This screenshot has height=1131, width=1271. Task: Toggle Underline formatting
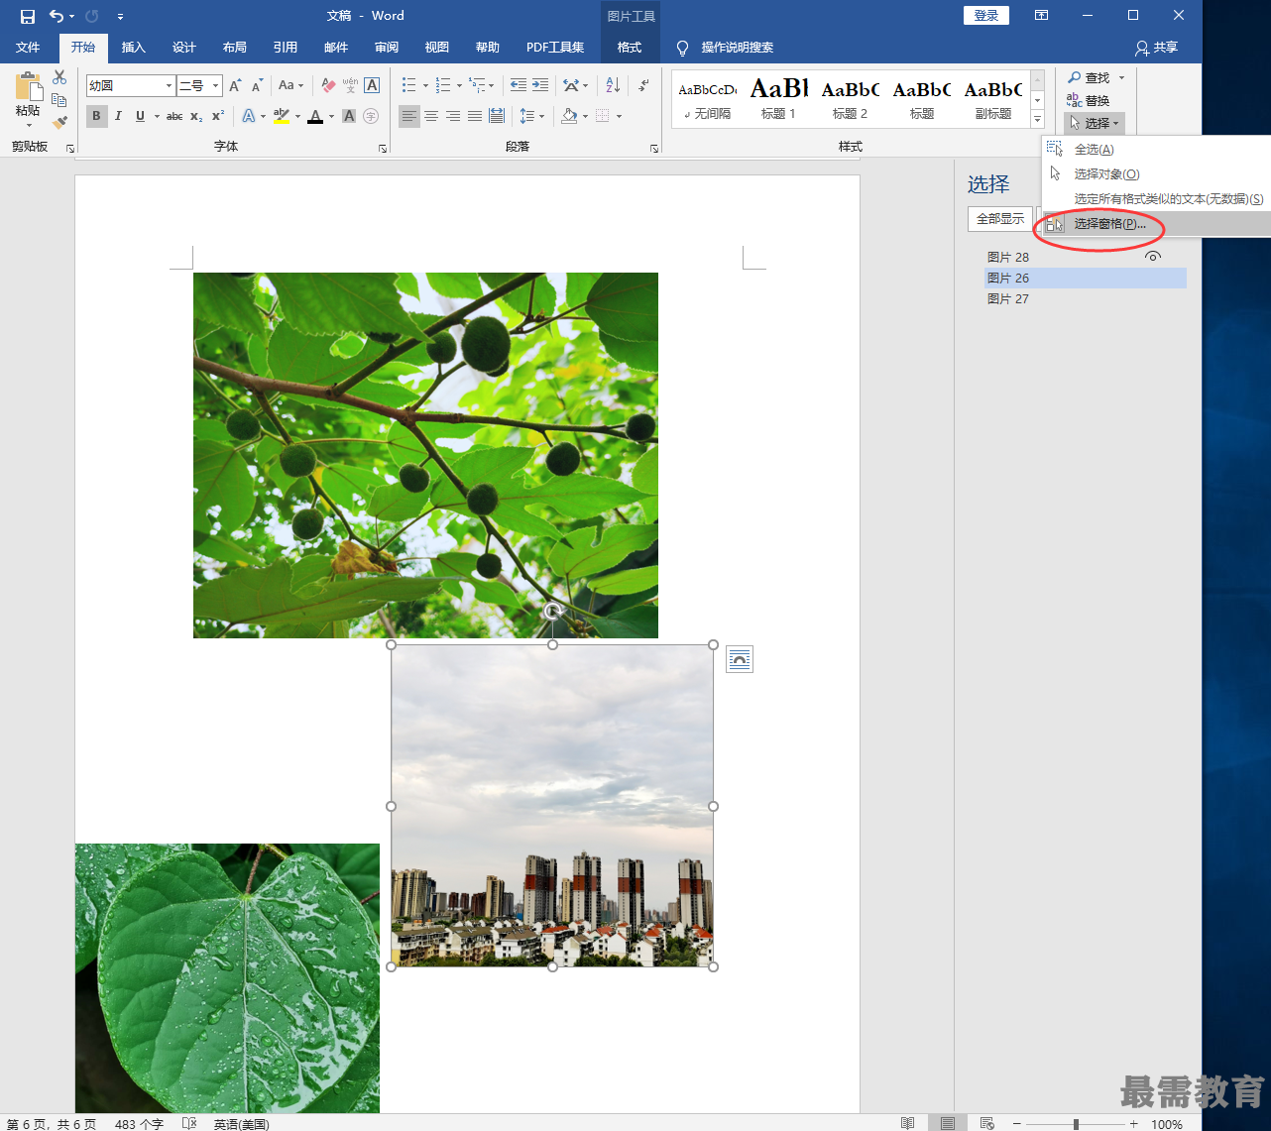tap(140, 116)
